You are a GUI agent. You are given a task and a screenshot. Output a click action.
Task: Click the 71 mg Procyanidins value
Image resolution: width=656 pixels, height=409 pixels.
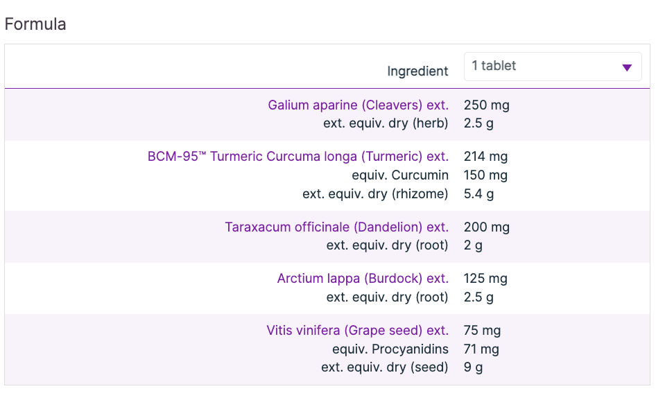481,349
